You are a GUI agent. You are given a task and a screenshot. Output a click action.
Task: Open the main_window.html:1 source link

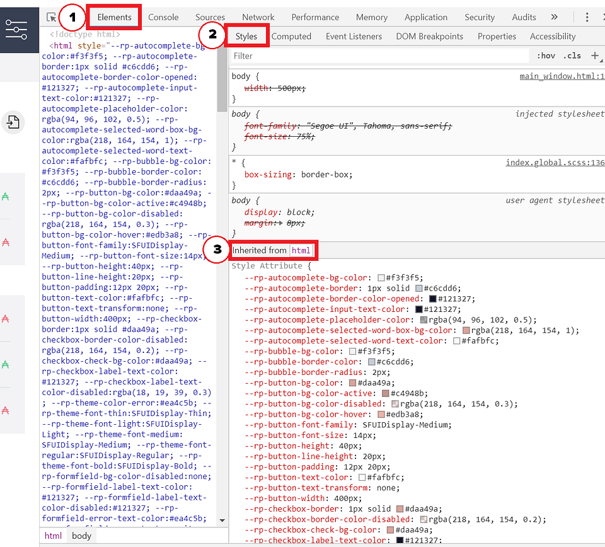[x=562, y=76]
